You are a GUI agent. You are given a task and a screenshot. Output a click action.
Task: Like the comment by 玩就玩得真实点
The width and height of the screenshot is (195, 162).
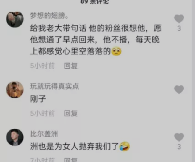179,90
